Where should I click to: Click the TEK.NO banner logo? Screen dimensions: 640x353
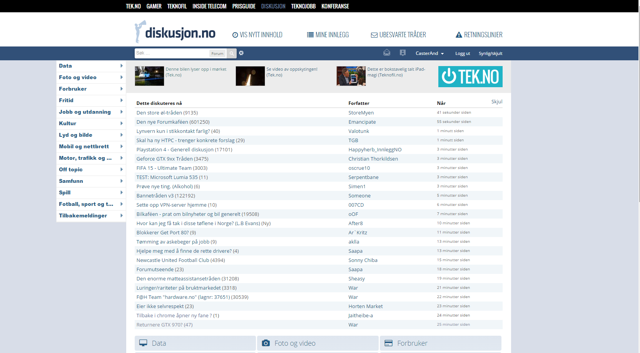coord(470,76)
